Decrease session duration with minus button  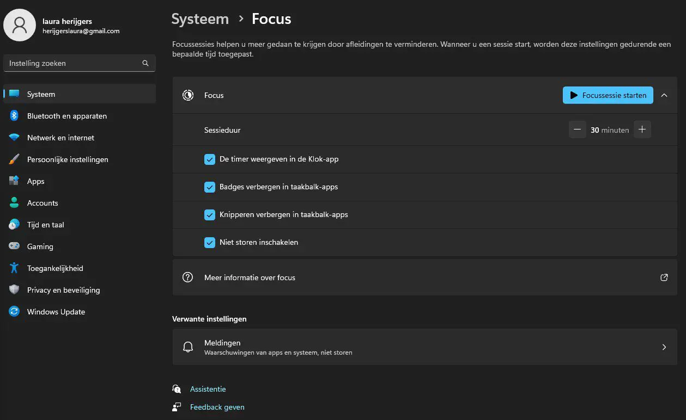578,129
